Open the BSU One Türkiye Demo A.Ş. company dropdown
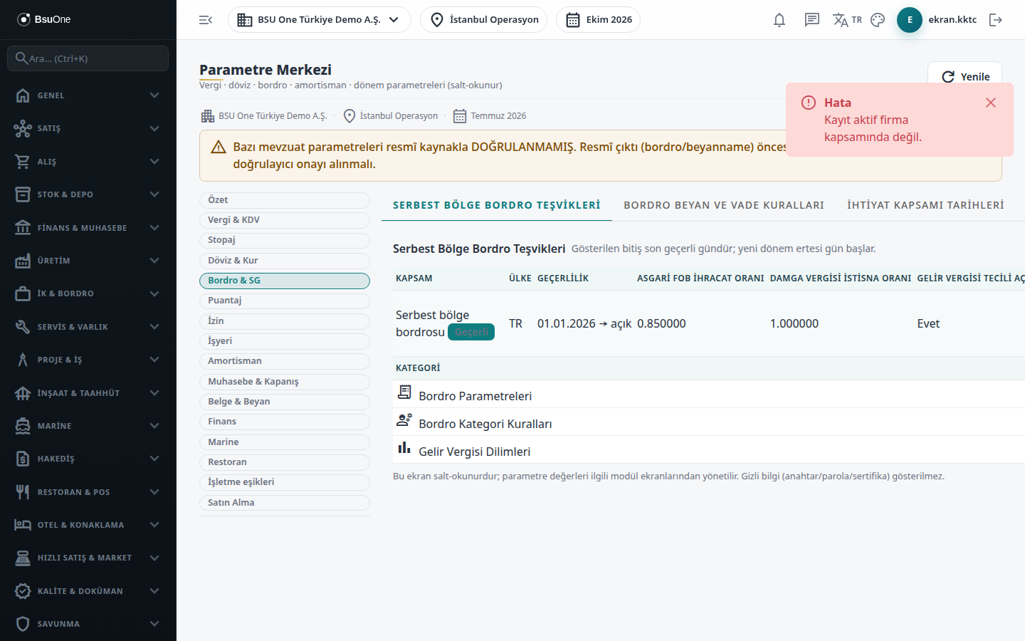Screen dimensions: 1025x641 pos(320,20)
